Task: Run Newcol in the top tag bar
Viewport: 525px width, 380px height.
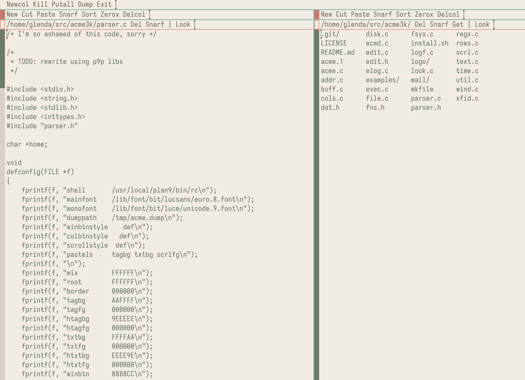Action: (x=18, y=5)
